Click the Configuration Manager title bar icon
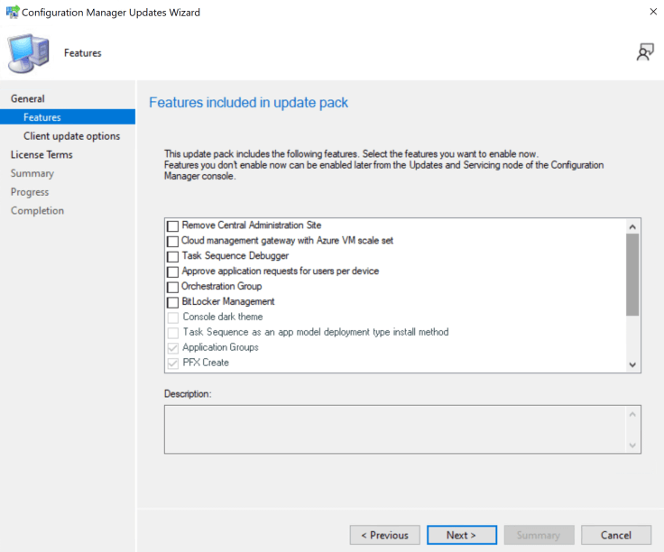 tap(12, 12)
